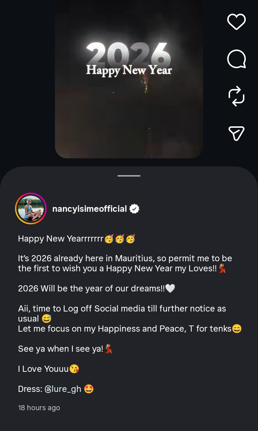Click the Threads icon before lure_gh
The width and height of the screenshot is (258, 431).
click(48, 389)
